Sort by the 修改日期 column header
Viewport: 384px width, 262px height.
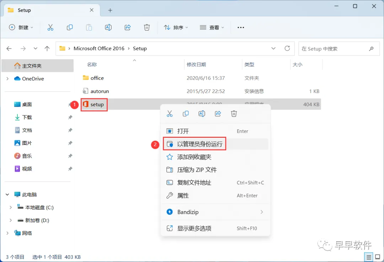[x=196, y=64]
